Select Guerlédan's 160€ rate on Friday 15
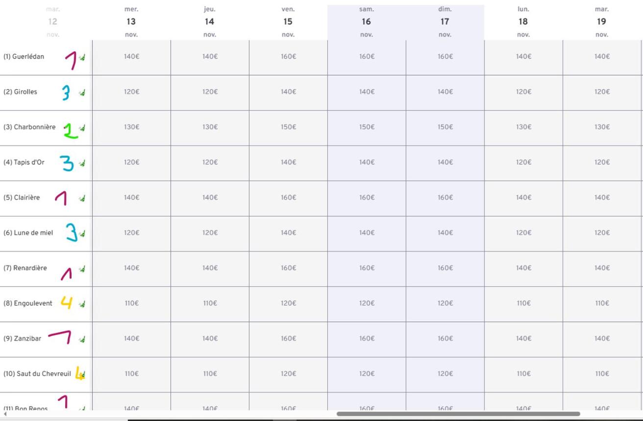This screenshot has width=643, height=421. point(288,57)
